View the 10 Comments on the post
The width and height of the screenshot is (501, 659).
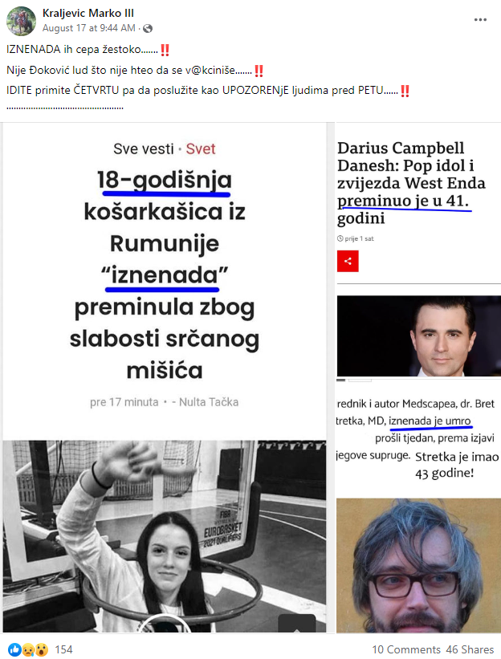click(406, 649)
